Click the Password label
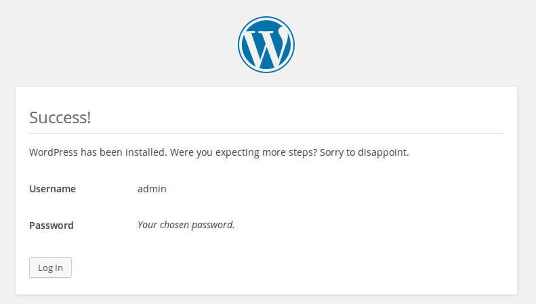536x304 pixels. (x=51, y=225)
